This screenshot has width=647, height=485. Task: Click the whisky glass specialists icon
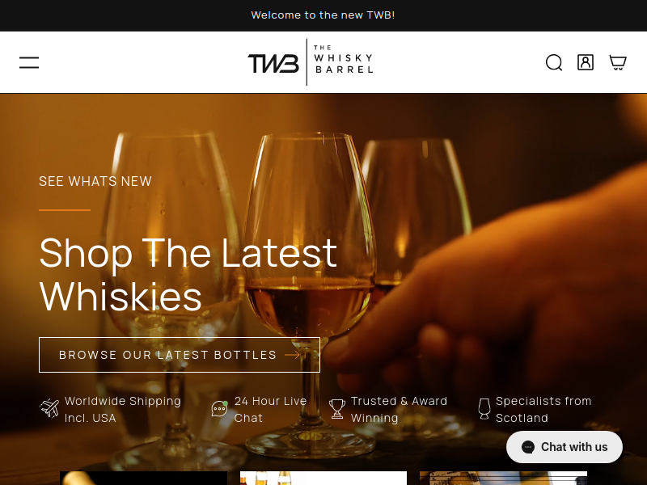pyautogui.click(x=484, y=409)
